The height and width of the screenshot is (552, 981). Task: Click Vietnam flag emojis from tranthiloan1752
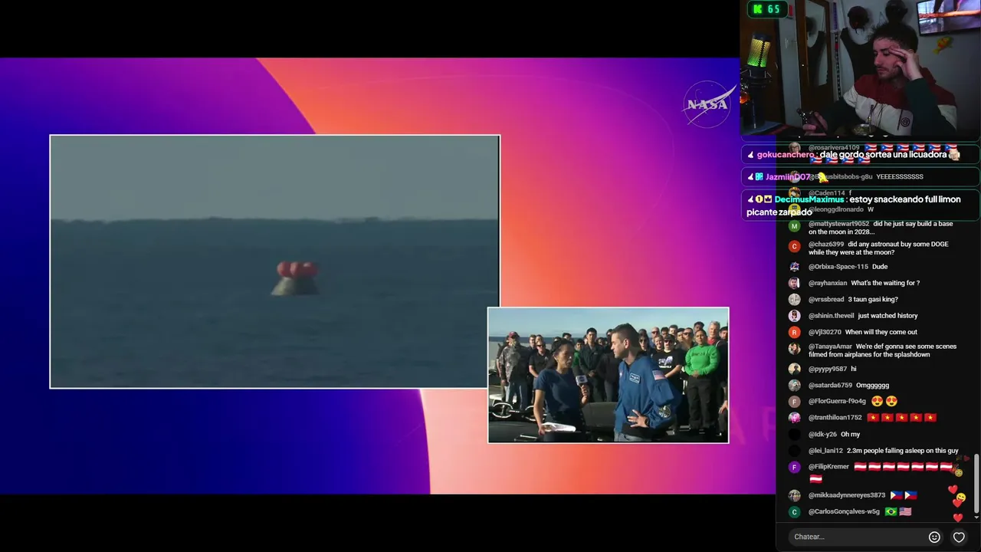click(902, 418)
